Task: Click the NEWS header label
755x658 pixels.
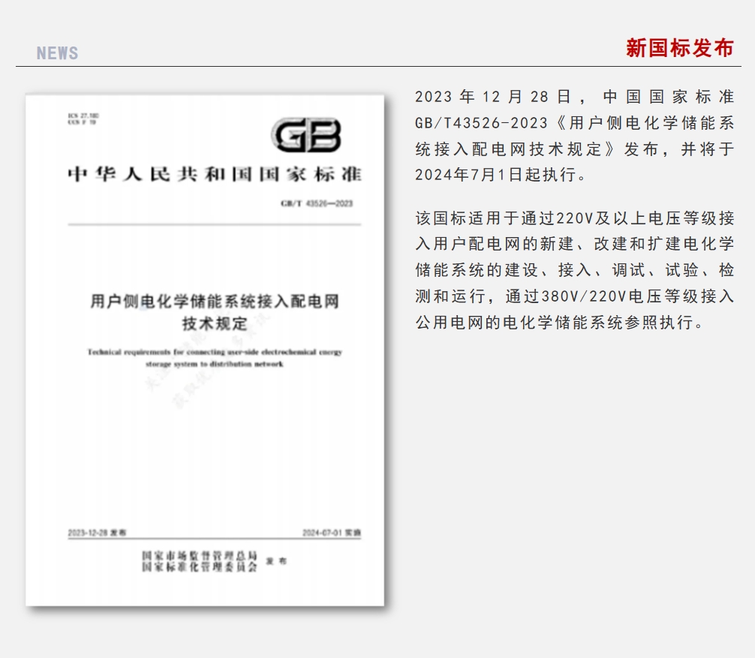Action: (58, 53)
